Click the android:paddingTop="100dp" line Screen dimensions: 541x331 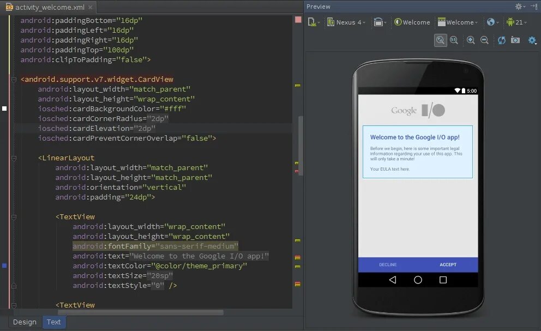click(x=77, y=50)
